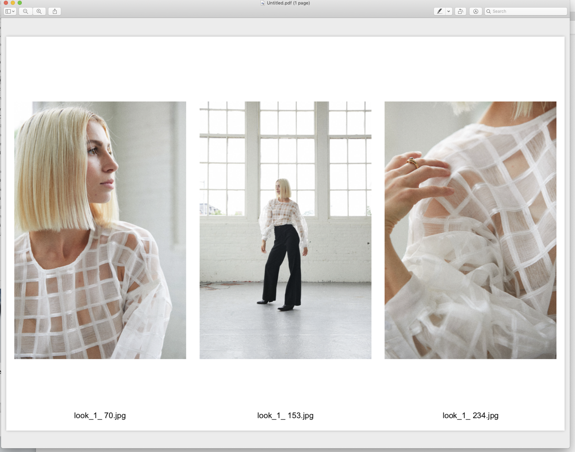Screen dimensions: 575x452
Task: Close the Preview window
Action: point(6,3)
